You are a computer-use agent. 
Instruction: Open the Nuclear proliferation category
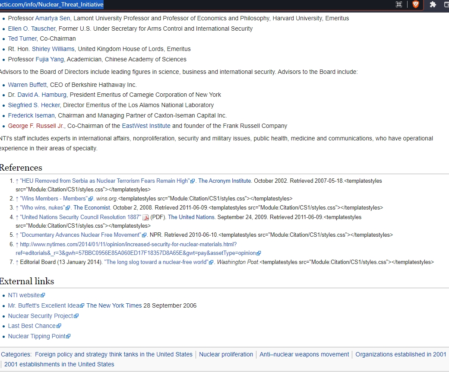point(226,354)
